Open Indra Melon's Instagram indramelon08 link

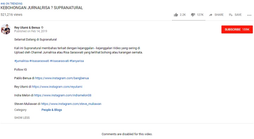(x=62, y=95)
